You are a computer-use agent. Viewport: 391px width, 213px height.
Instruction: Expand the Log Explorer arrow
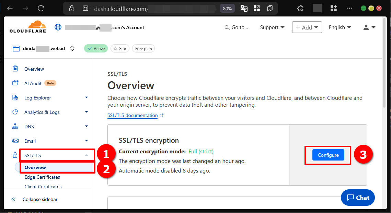pyautogui.click(x=87, y=97)
